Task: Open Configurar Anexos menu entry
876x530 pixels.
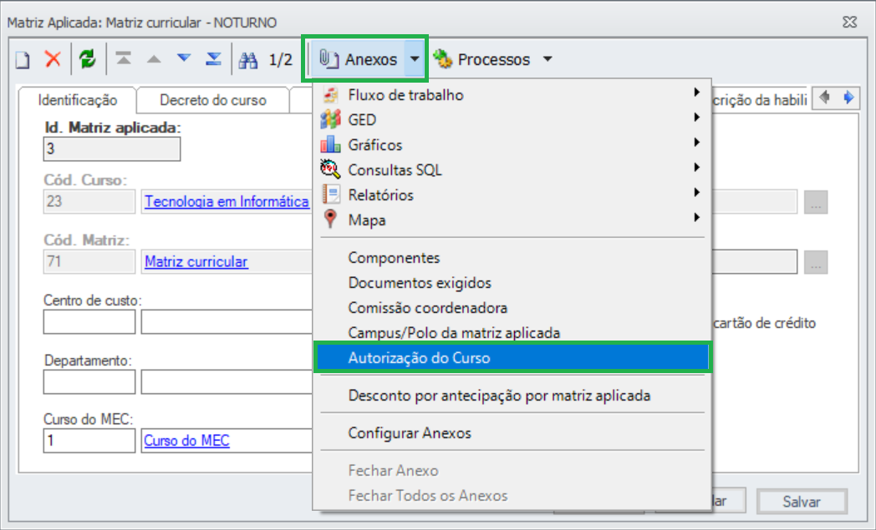Action: tap(511, 433)
